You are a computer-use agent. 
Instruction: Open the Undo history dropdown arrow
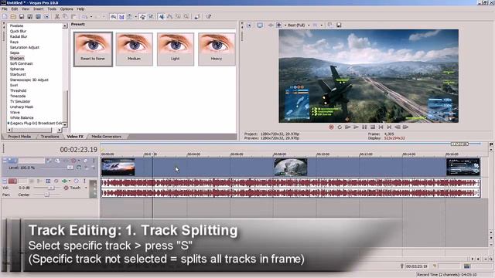tap(91, 17)
